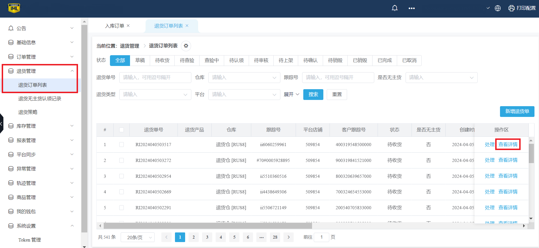The height and width of the screenshot is (248, 539).
Task: Select the 已完成 status tab
Action: (385, 61)
